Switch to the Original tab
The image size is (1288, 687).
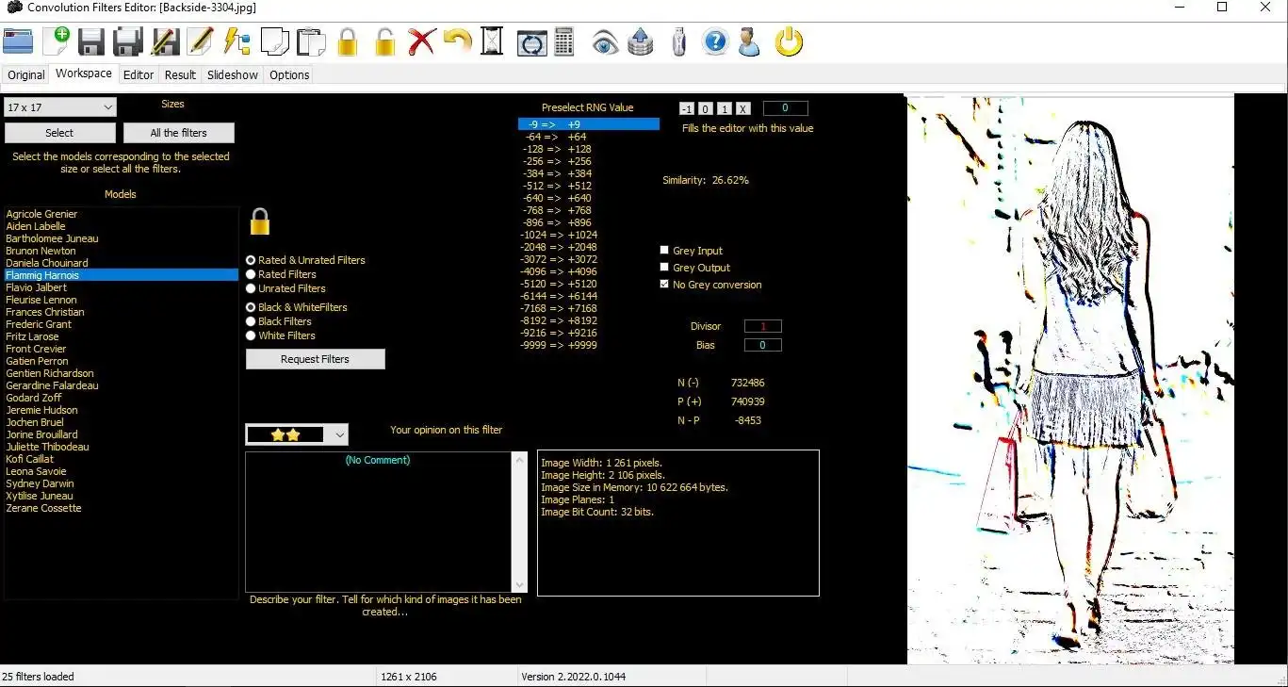tap(26, 75)
